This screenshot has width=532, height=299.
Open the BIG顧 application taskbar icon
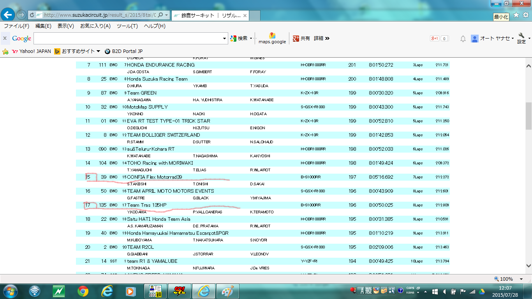click(x=155, y=291)
